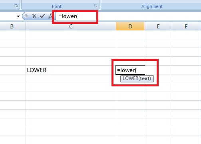This screenshot has width=201, height=144.
Task: Expand the Name Box dropdown arrow
Action: (x=18, y=16)
